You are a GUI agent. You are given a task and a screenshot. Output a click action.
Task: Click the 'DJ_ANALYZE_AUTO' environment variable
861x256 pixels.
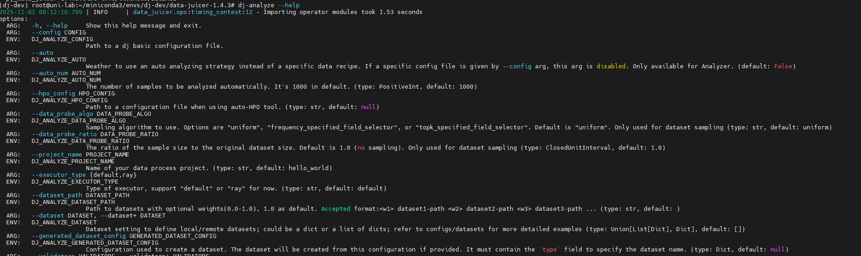59,59
